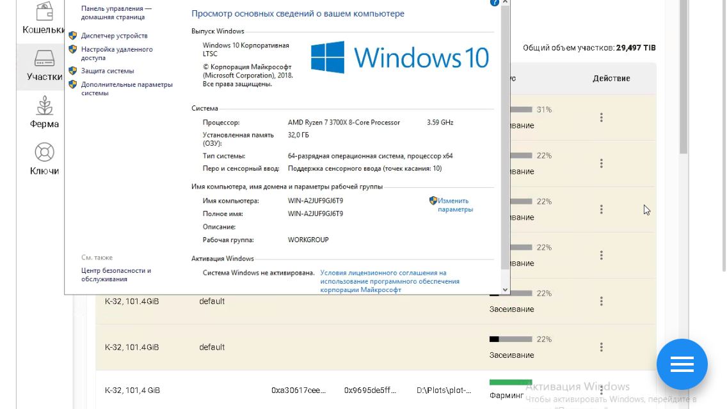This screenshot has width=727, height=409.
Task: Click the WORKGROUP value
Action: coord(308,240)
